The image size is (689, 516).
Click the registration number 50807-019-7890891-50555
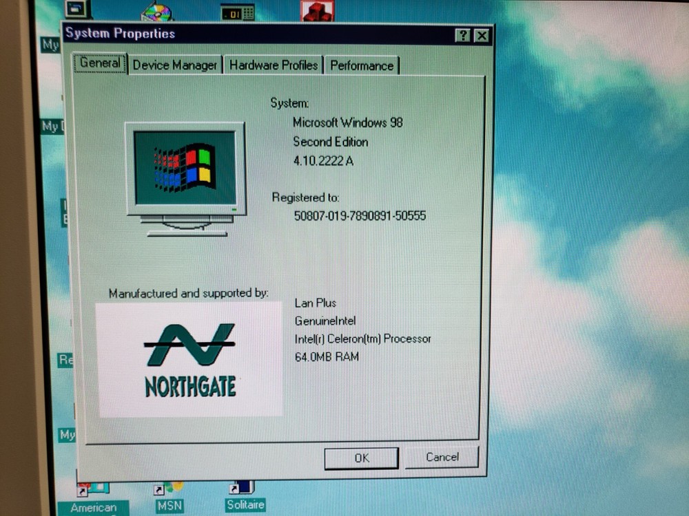(360, 216)
